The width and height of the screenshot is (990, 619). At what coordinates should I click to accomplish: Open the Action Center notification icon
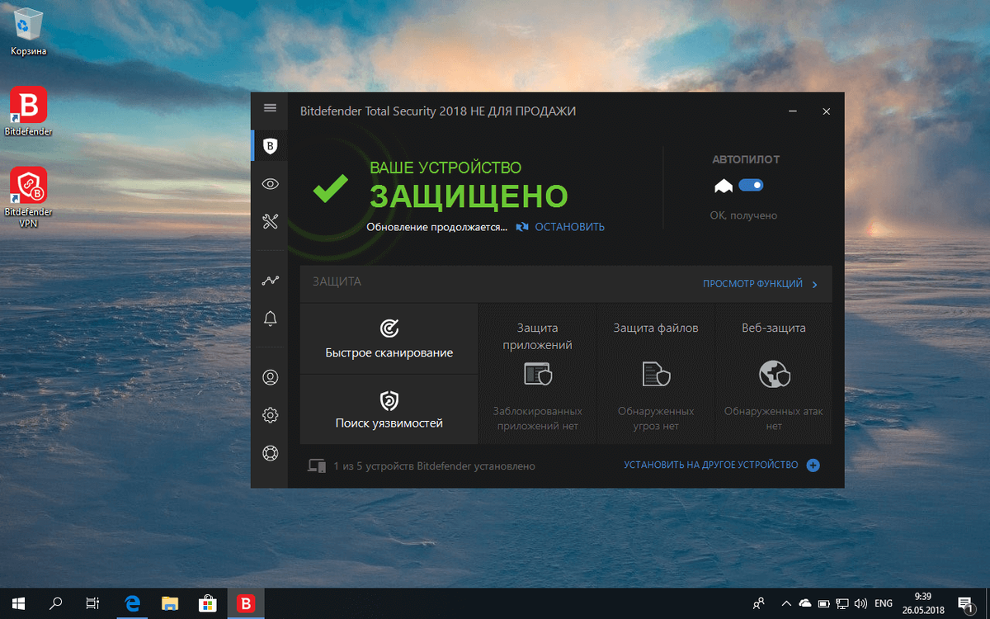(966, 603)
